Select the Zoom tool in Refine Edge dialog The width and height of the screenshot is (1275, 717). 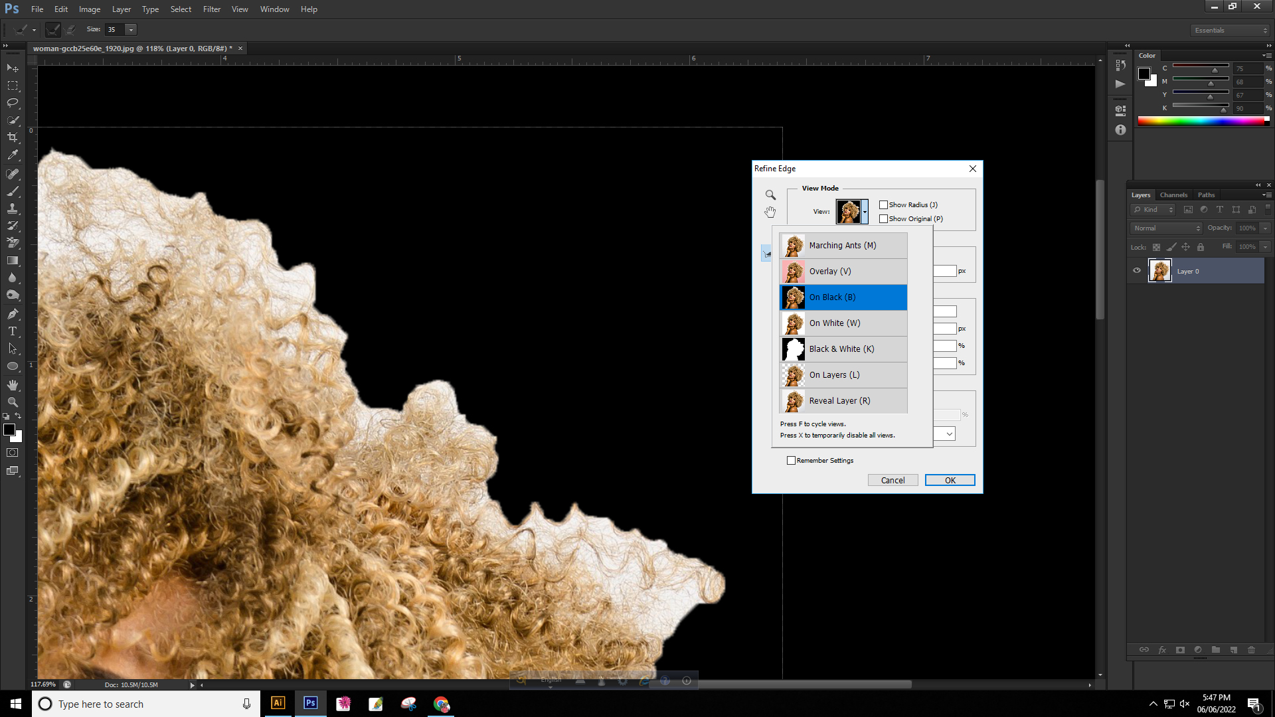[770, 195]
